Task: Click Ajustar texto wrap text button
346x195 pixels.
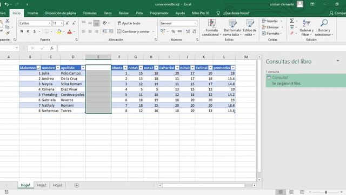Action: (129, 23)
